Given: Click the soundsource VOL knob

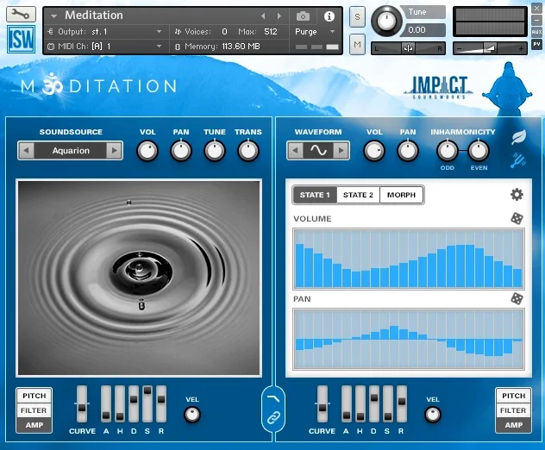Looking at the screenshot, I should pyautogui.click(x=147, y=151).
